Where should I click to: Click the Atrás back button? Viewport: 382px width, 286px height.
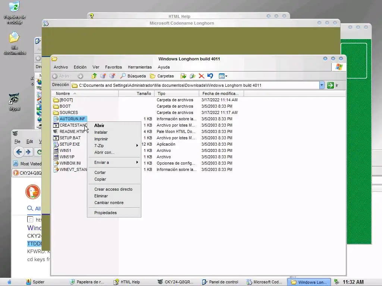click(61, 76)
